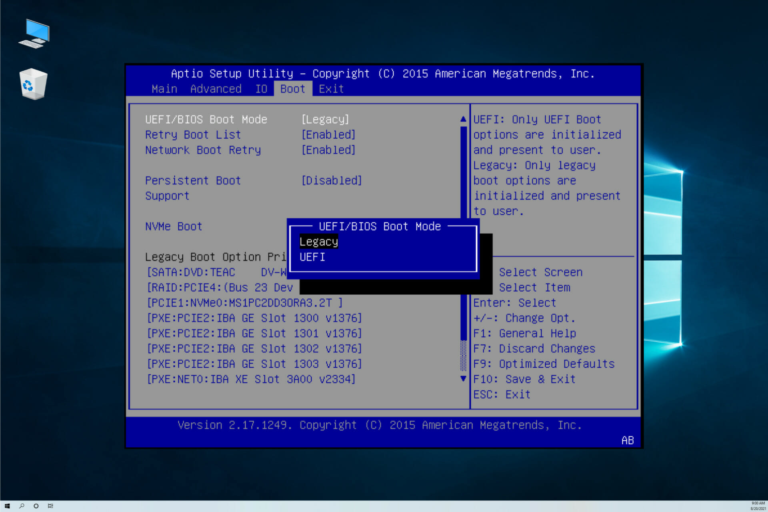Image resolution: width=768 pixels, height=512 pixels.
Task: Select UEFI boot mode option
Action: [x=312, y=256]
